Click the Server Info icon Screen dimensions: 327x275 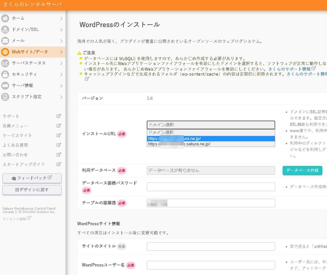(x=5, y=85)
